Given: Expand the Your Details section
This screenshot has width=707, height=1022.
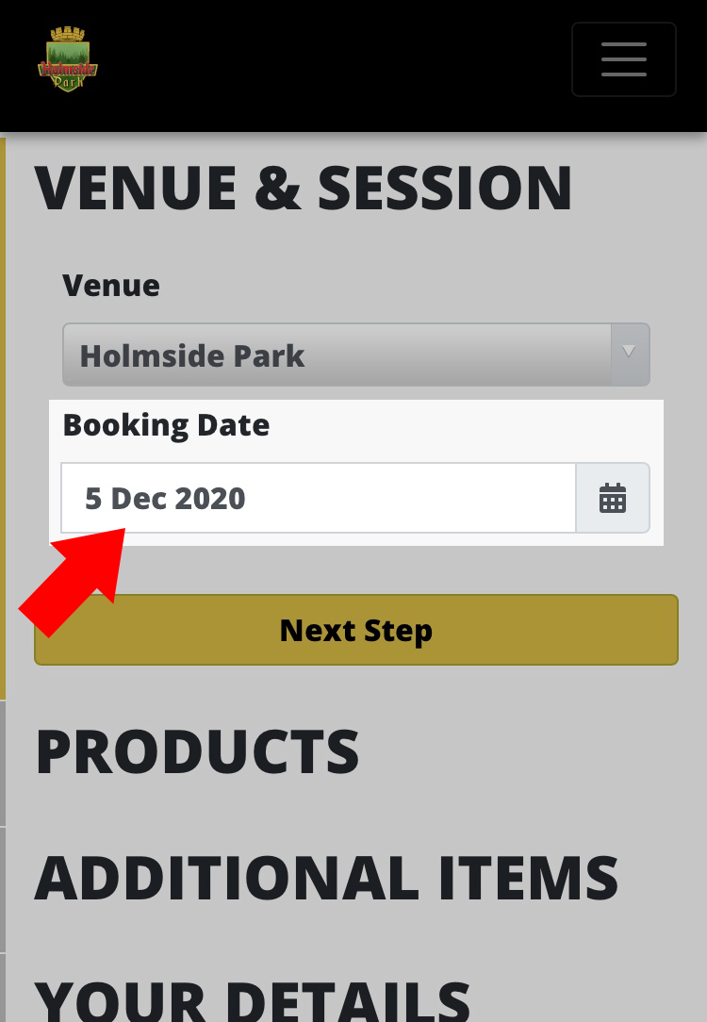Looking at the screenshot, I should click(x=253, y=1001).
